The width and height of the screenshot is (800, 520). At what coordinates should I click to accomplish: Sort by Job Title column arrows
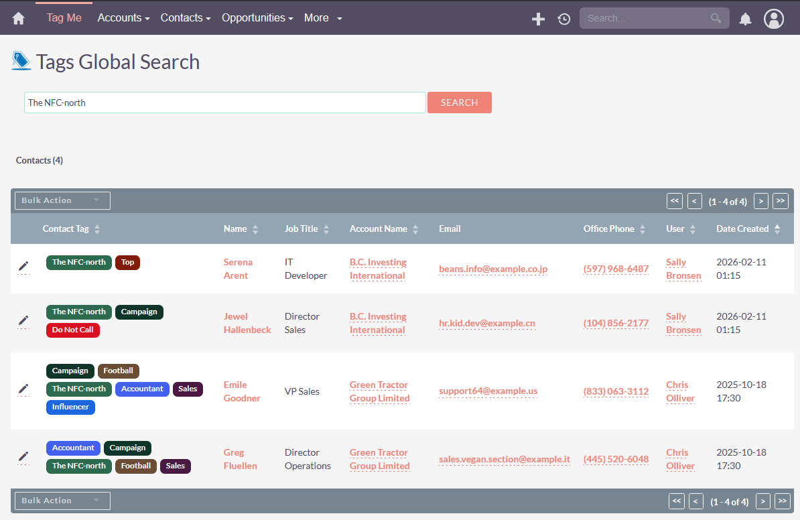point(326,229)
